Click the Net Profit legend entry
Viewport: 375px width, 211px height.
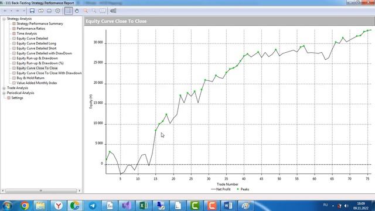point(221,189)
